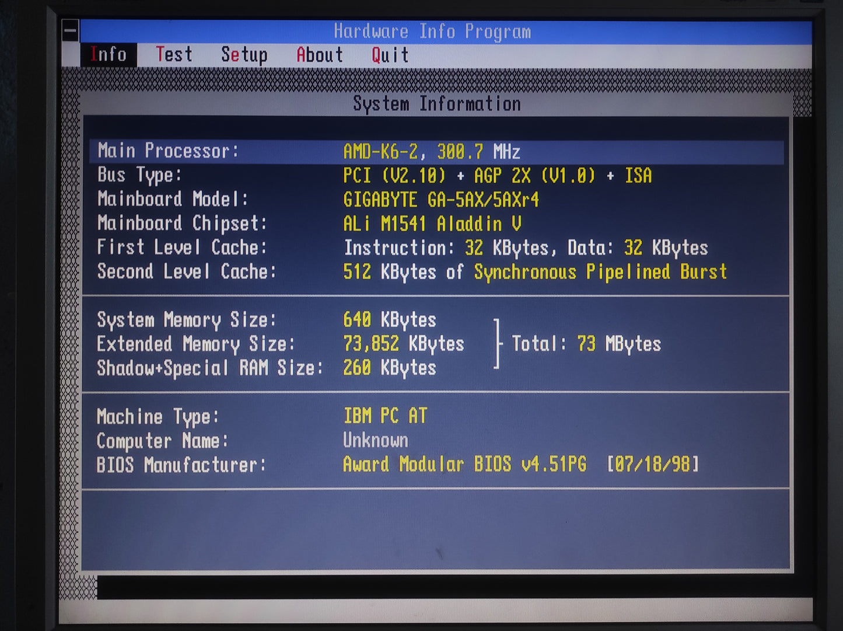Select the Second Level Cache row

coord(411,271)
